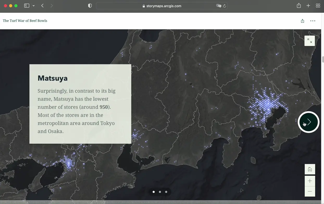
Task: Click the bold 950 store count
Action: click(104, 107)
